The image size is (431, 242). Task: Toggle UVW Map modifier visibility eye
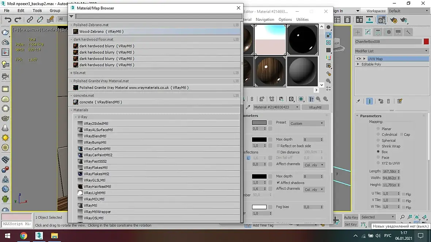pos(358,59)
